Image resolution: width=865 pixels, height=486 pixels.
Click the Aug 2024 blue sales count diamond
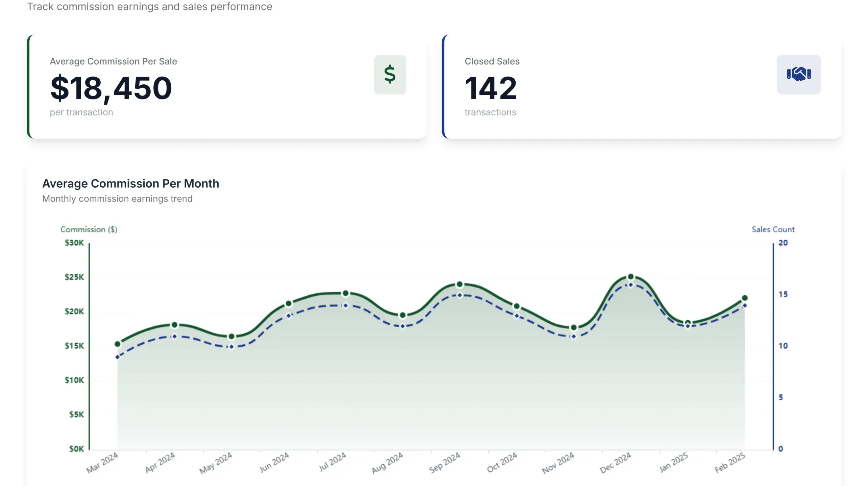402,326
